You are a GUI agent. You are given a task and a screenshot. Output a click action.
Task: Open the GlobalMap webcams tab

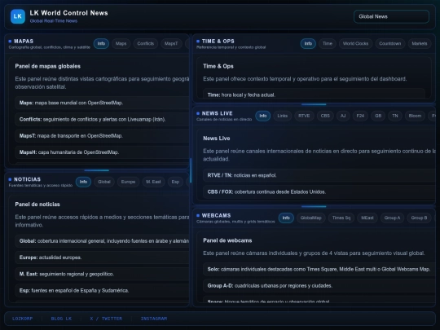tap(311, 218)
